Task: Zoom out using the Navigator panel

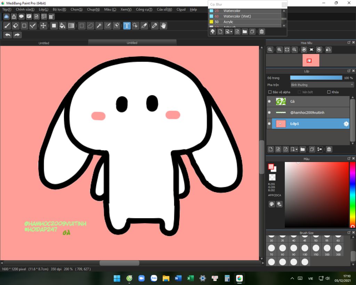Action: tap(294, 49)
